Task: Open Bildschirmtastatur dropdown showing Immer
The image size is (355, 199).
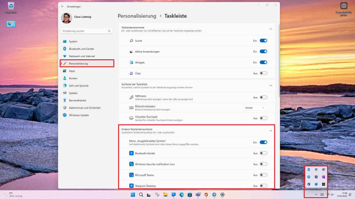Action: pyautogui.click(x=255, y=108)
